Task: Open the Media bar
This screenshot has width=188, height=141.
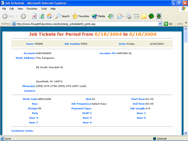Action: tap(99, 16)
